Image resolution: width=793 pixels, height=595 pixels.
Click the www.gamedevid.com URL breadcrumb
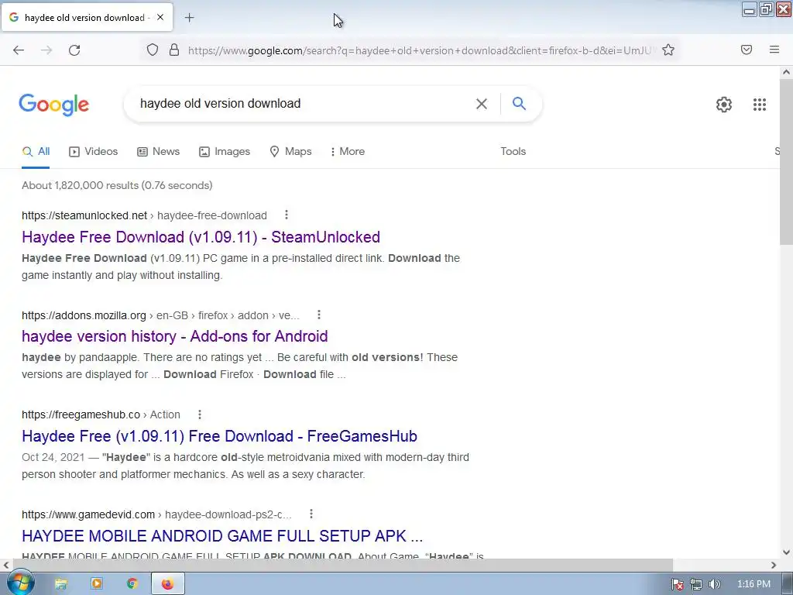click(156, 514)
